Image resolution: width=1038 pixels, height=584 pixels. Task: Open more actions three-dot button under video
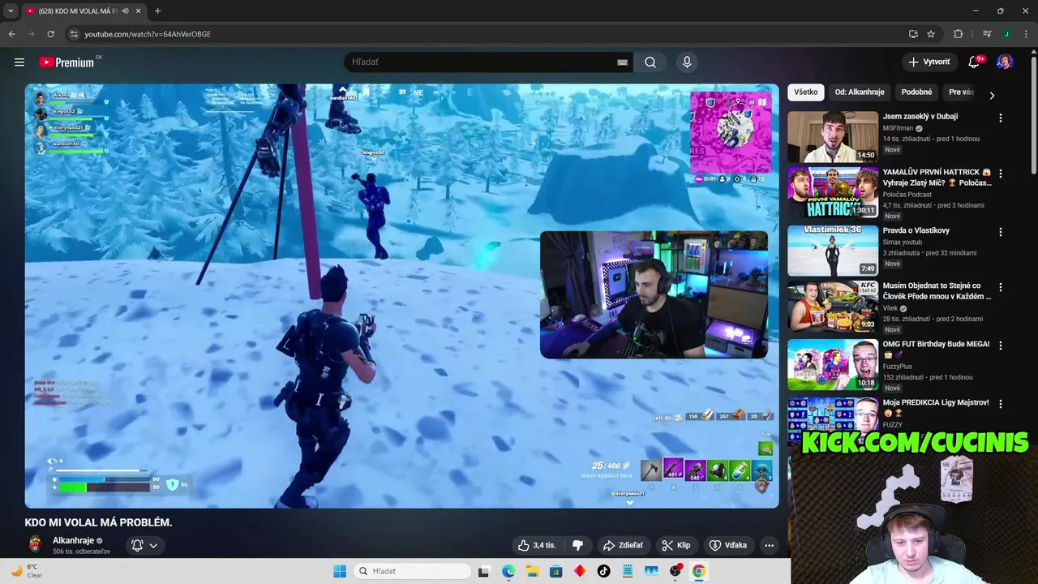(x=769, y=545)
